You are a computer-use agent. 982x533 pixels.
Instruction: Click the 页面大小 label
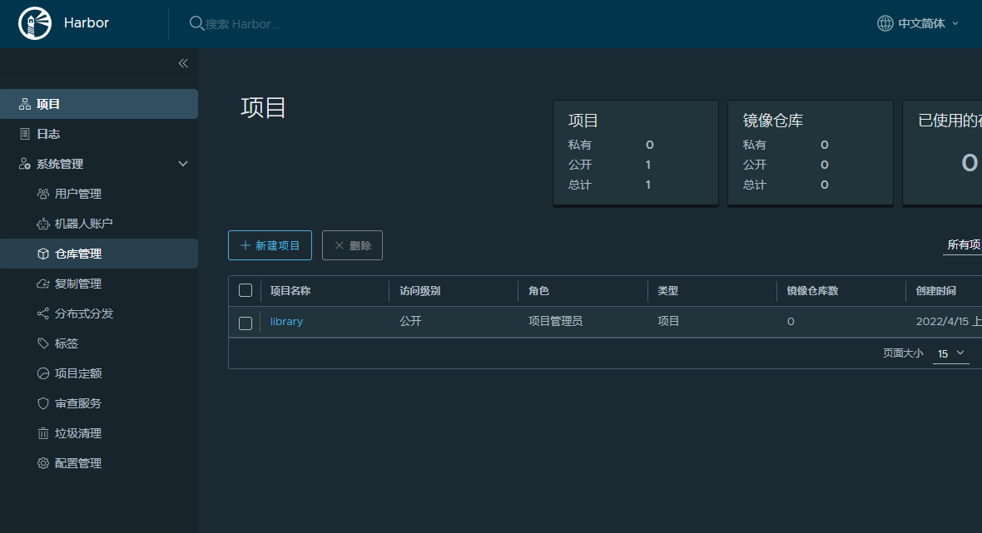click(x=902, y=353)
